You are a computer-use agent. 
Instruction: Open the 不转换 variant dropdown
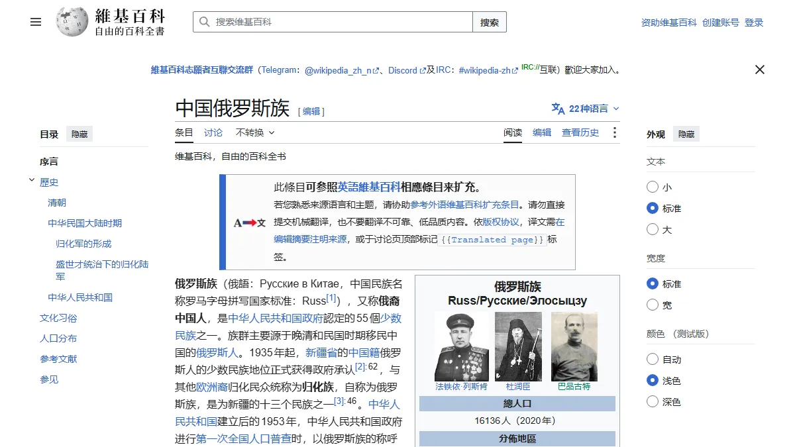255,132
